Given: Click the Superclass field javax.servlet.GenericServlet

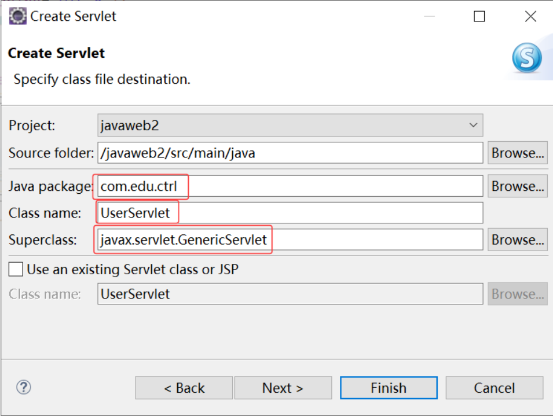Looking at the screenshot, I should [290, 240].
